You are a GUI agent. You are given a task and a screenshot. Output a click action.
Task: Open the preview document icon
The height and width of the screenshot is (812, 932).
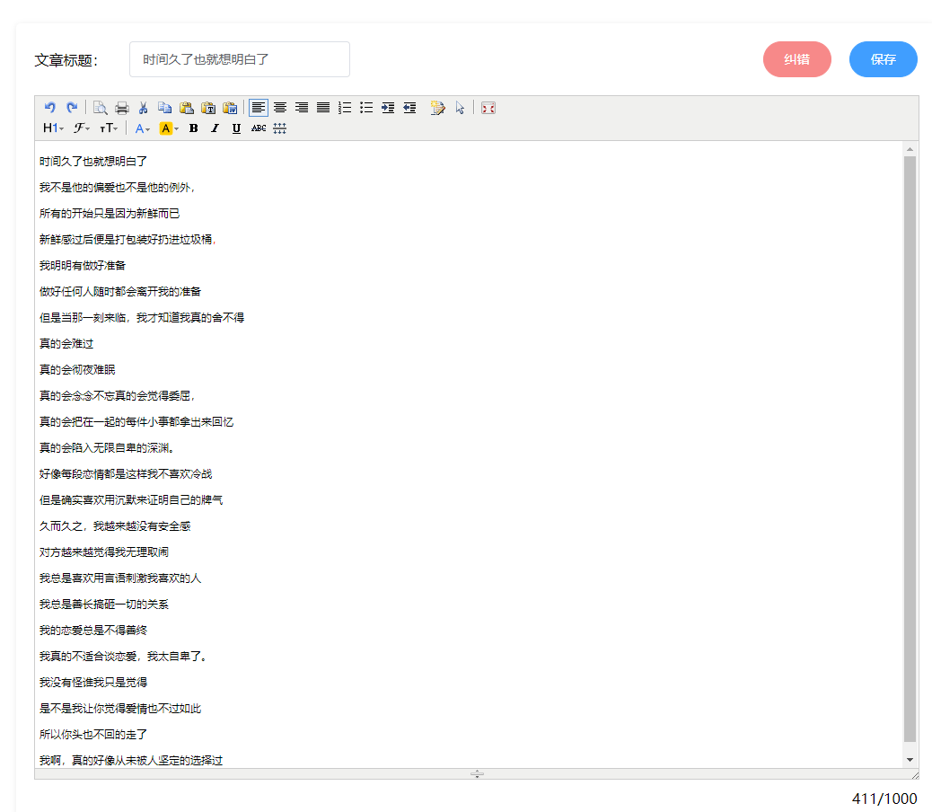coord(101,108)
